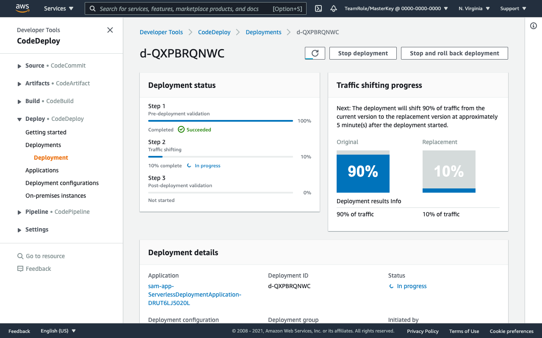The height and width of the screenshot is (338, 542).
Task: Change language from English (US)
Action: pyautogui.click(x=58, y=331)
